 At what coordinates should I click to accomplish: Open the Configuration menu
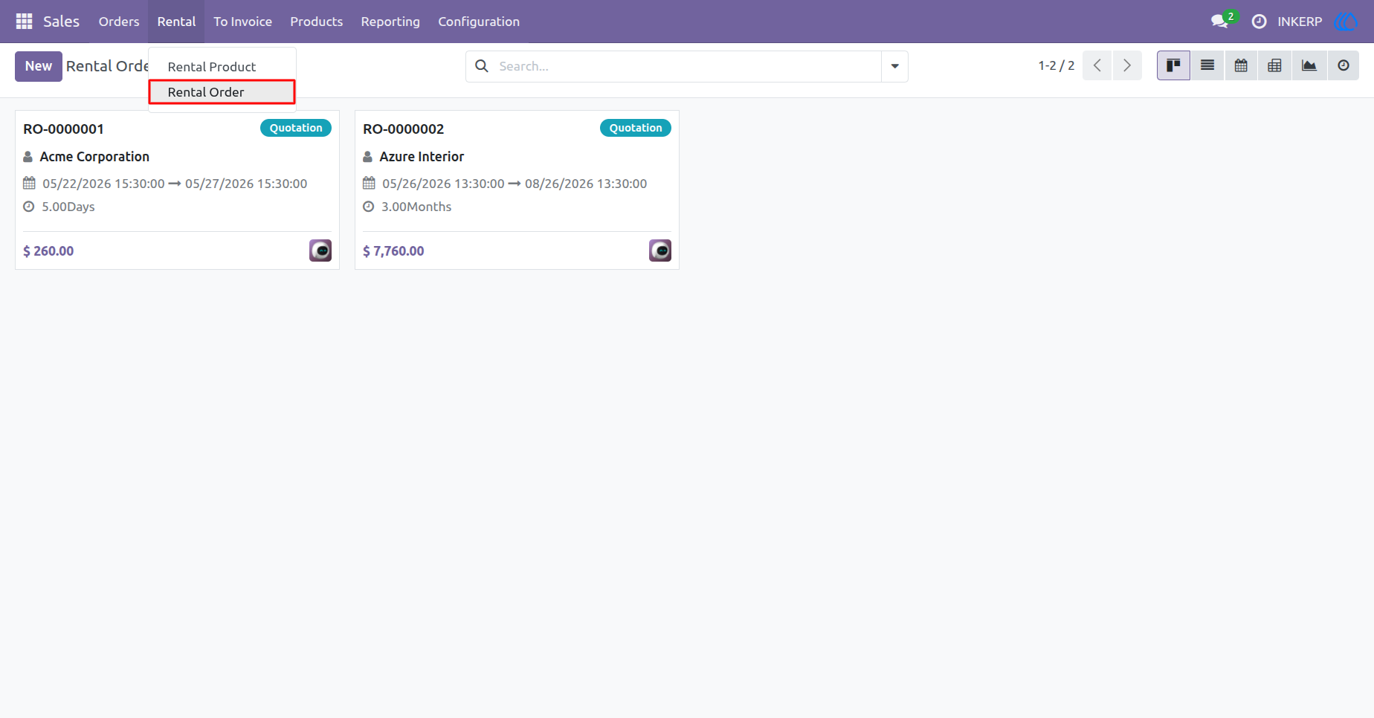click(479, 22)
